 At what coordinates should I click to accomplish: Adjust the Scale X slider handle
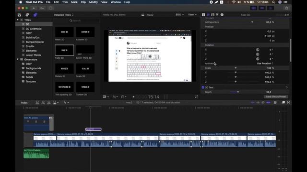click(x=236, y=73)
